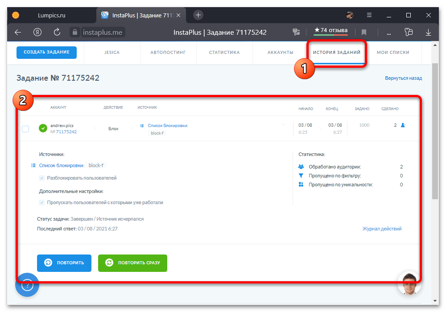Open the Мои списки tab
This screenshot has width=446, height=312.
click(392, 52)
